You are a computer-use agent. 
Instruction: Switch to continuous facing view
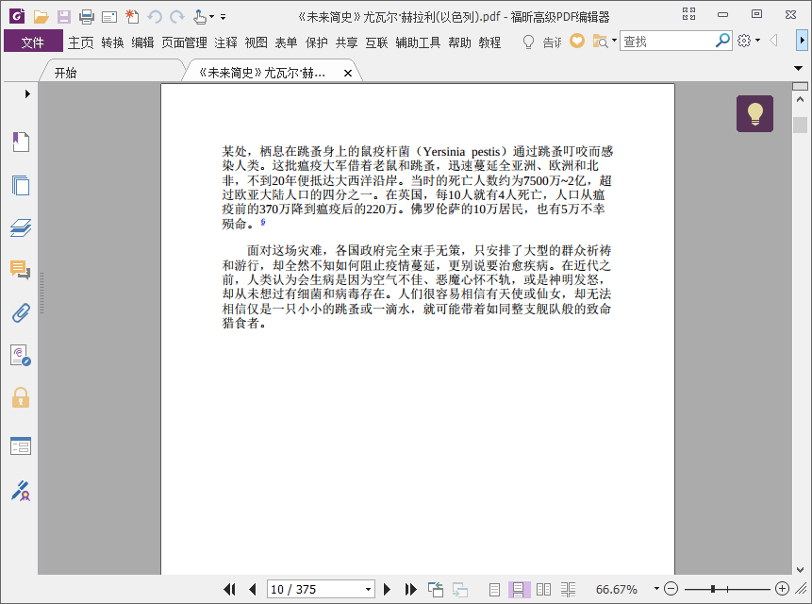[x=568, y=589]
